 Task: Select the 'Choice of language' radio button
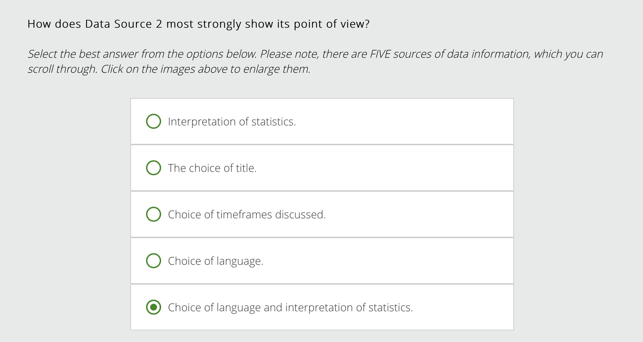(x=154, y=261)
